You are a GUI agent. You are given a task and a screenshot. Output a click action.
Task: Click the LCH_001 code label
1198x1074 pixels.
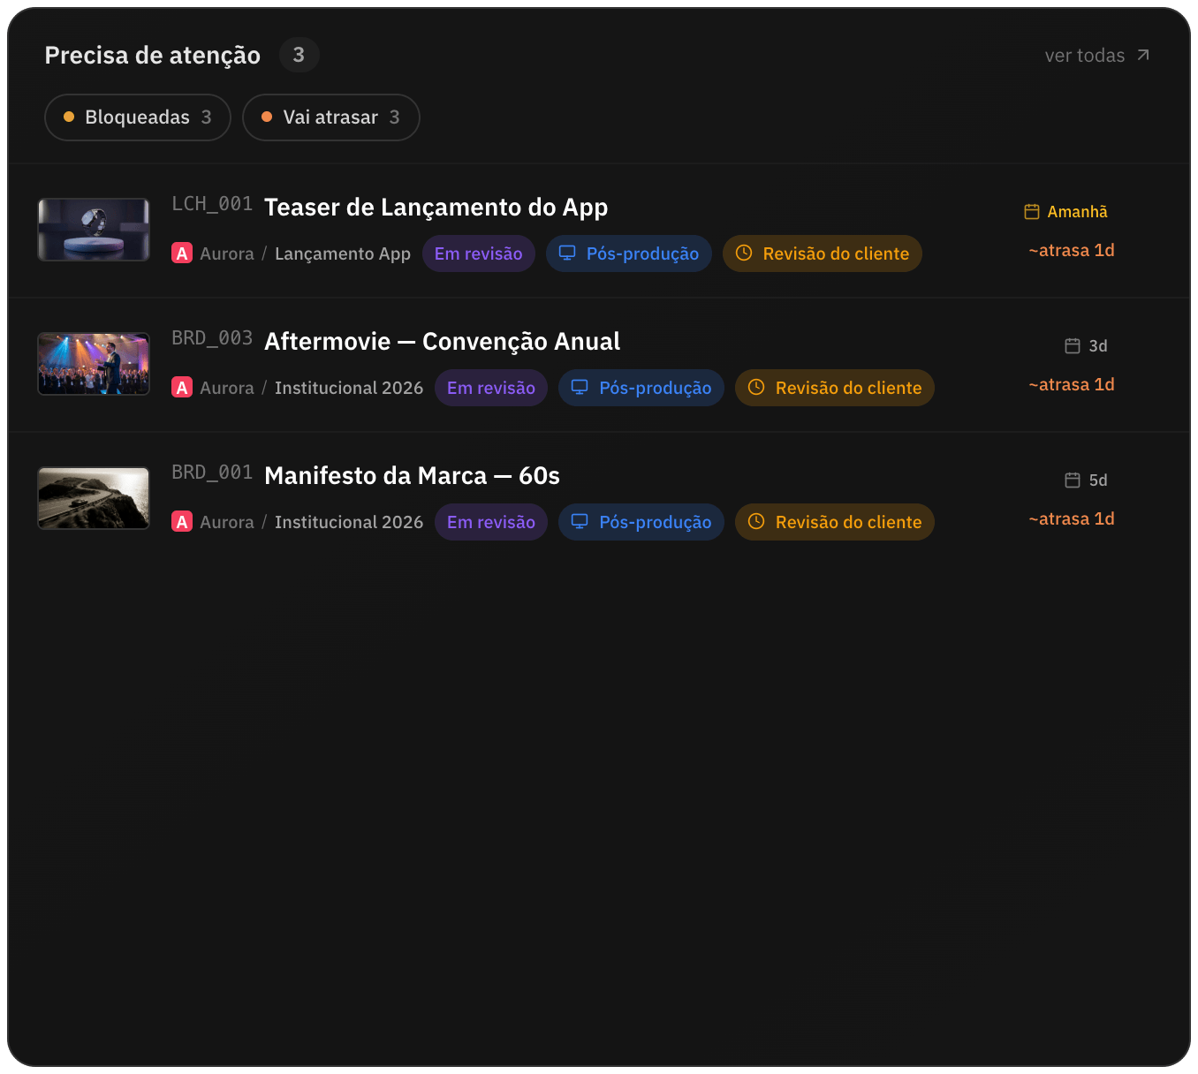(x=212, y=204)
